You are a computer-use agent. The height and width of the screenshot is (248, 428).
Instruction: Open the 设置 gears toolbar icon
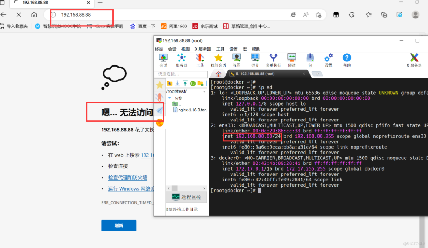tap(328, 60)
